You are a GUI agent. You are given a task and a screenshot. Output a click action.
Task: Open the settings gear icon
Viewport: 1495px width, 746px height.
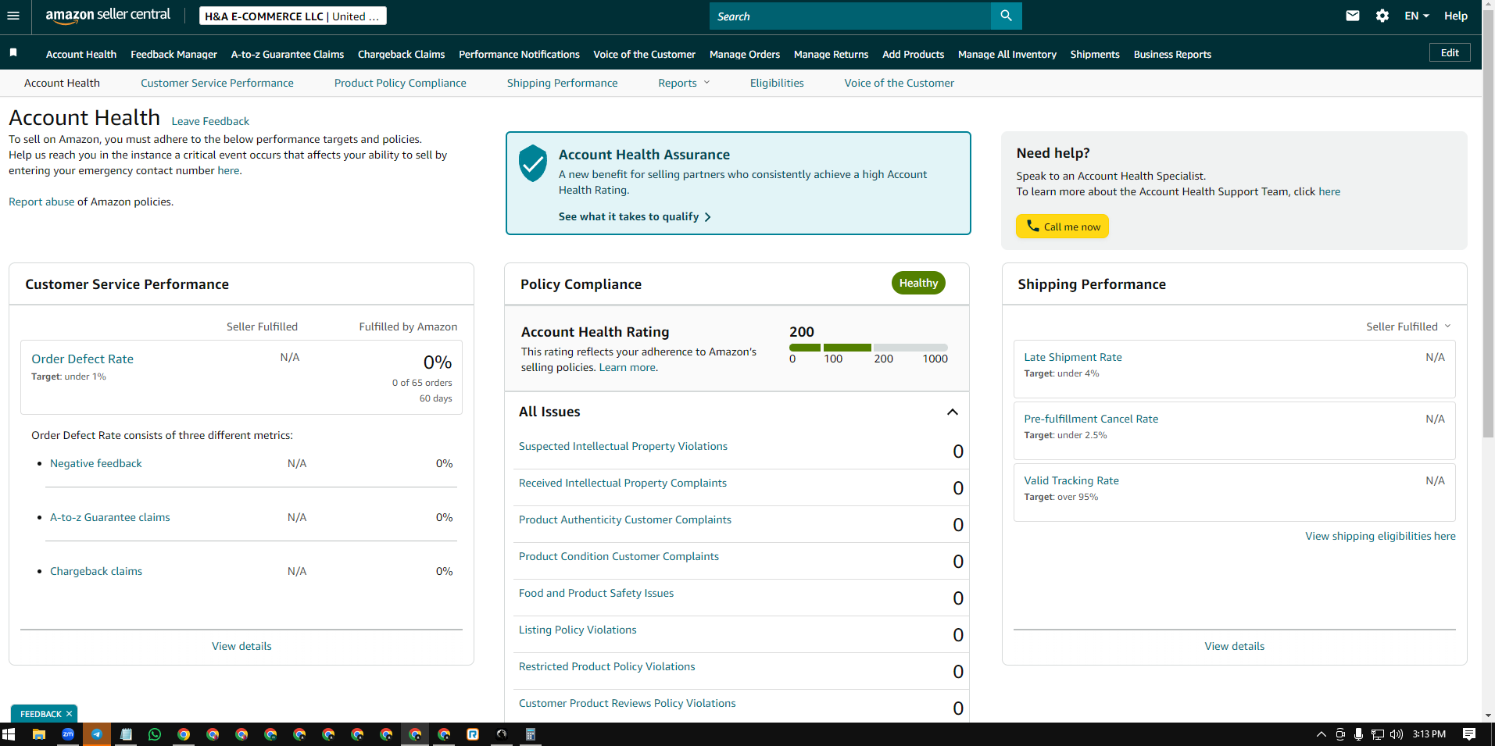click(x=1382, y=16)
